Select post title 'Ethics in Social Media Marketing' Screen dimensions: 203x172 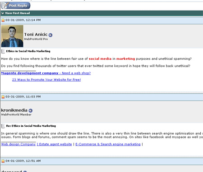click(x=28, y=51)
